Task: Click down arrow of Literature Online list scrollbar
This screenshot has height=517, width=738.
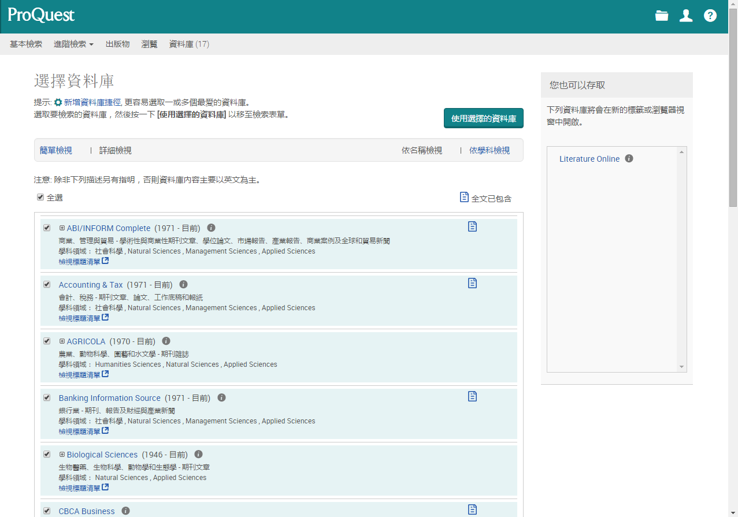Action: (682, 367)
